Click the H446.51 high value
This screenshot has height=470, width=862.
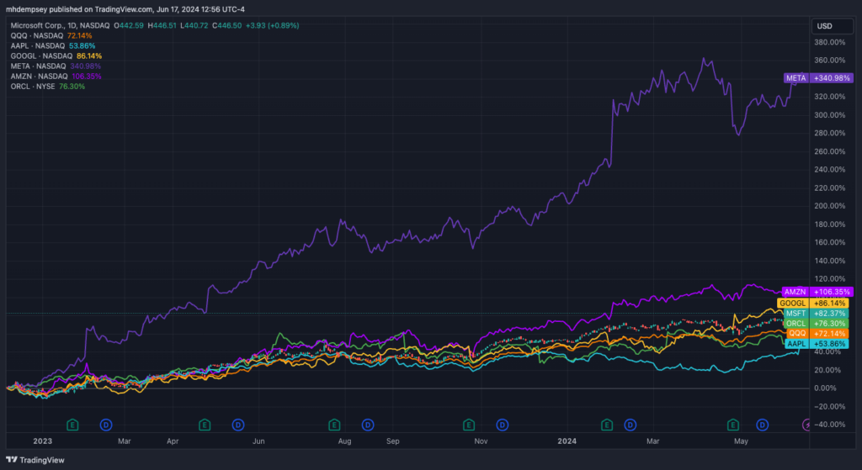point(162,25)
